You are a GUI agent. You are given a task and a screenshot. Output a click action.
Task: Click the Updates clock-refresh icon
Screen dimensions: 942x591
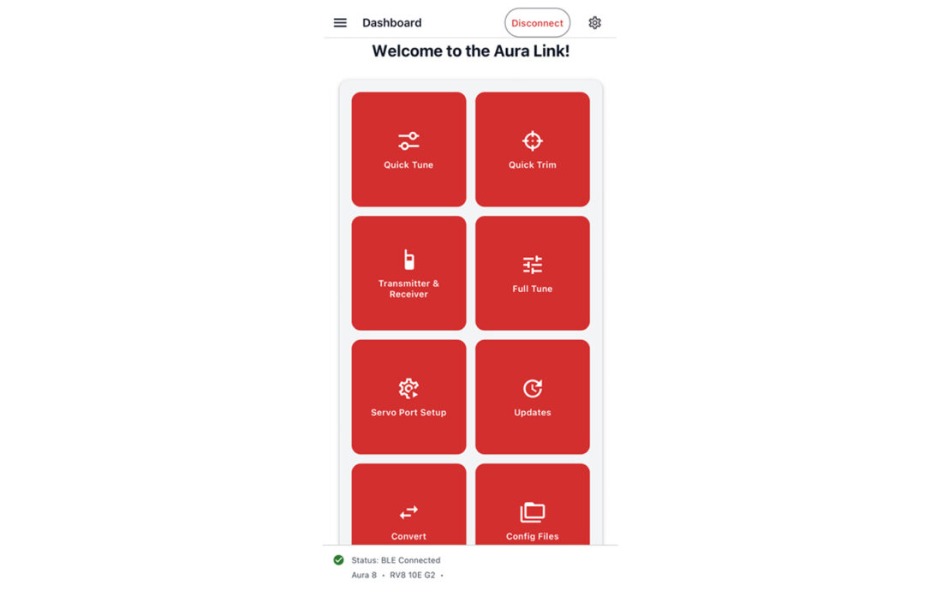[x=533, y=389]
